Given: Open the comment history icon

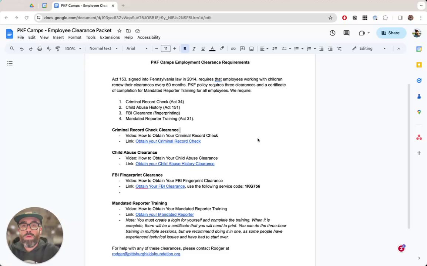Looking at the screenshot, I should pos(346,33).
